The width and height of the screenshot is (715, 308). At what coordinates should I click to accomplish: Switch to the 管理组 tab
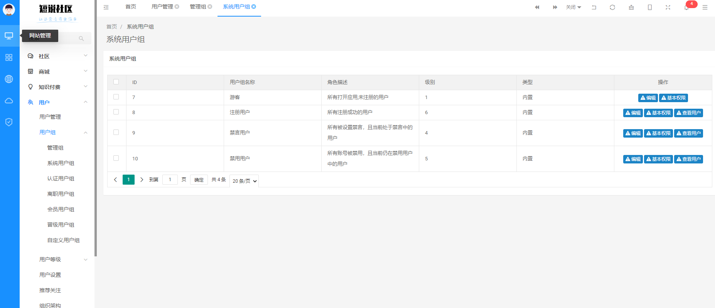point(198,7)
